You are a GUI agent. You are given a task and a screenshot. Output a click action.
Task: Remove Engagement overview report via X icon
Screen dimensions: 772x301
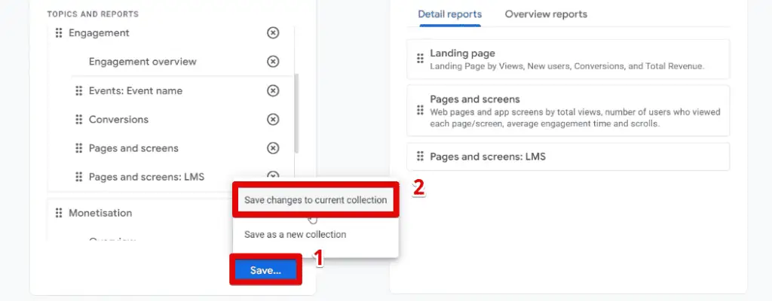click(x=273, y=62)
